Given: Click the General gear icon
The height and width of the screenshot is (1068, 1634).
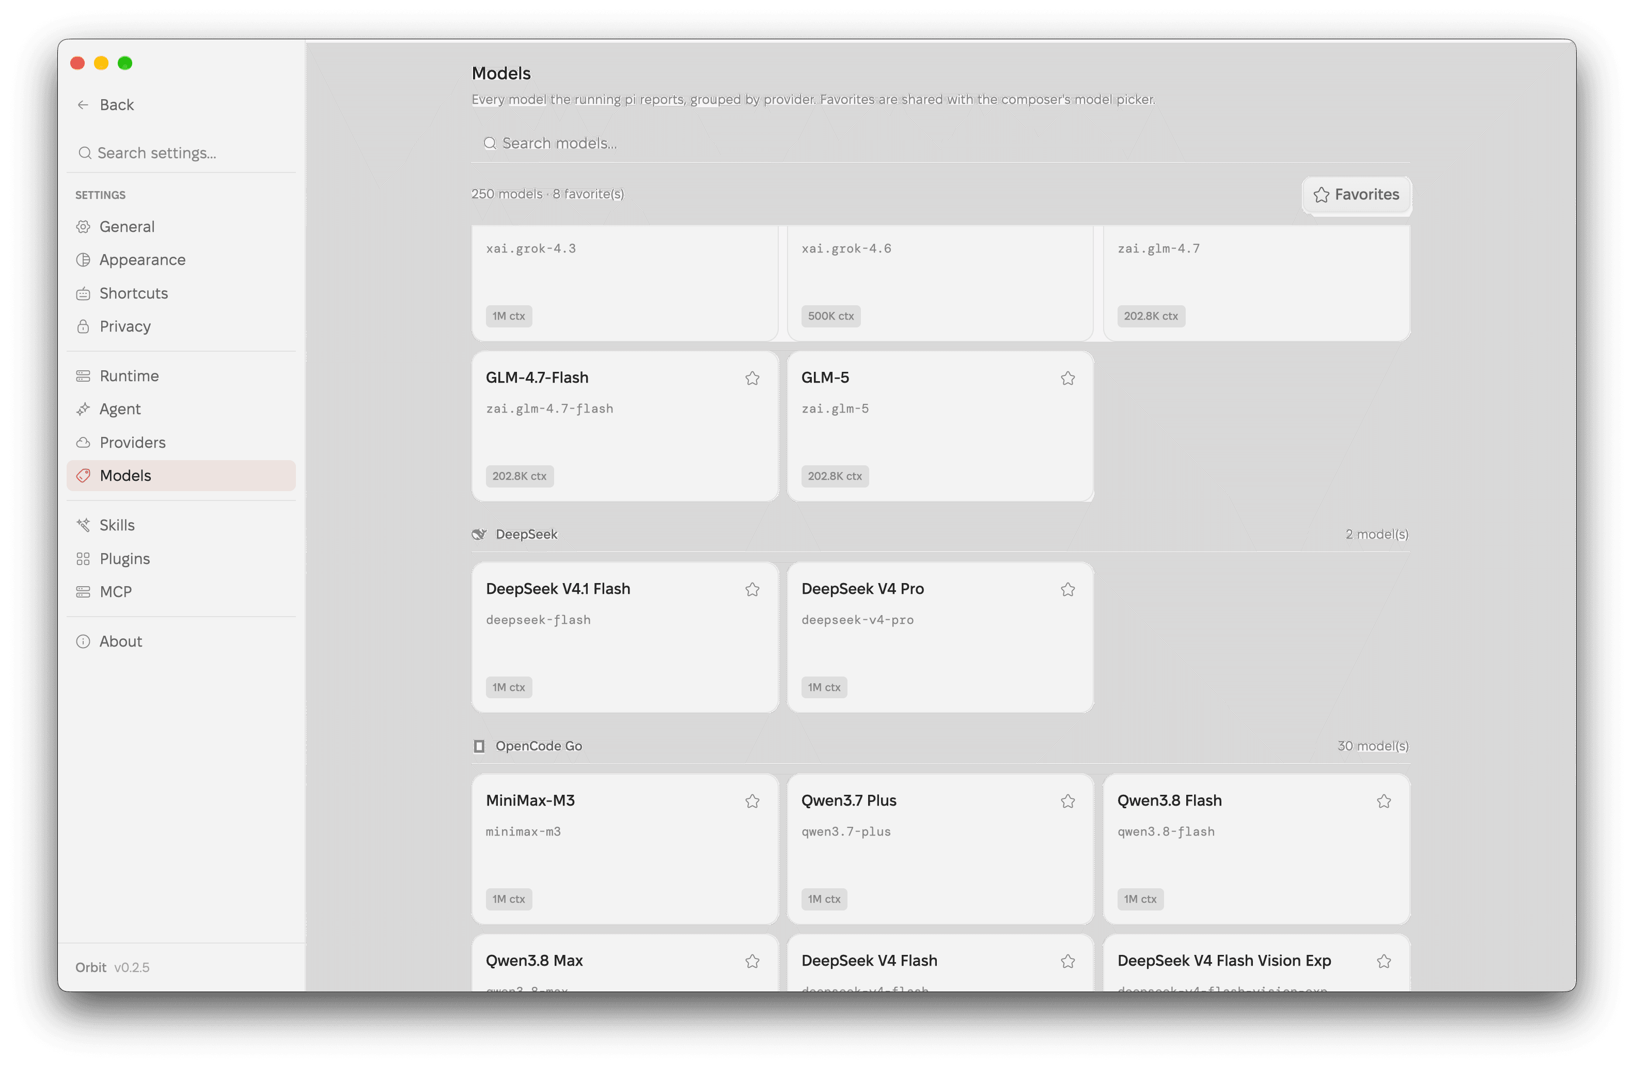Looking at the screenshot, I should click(83, 227).
